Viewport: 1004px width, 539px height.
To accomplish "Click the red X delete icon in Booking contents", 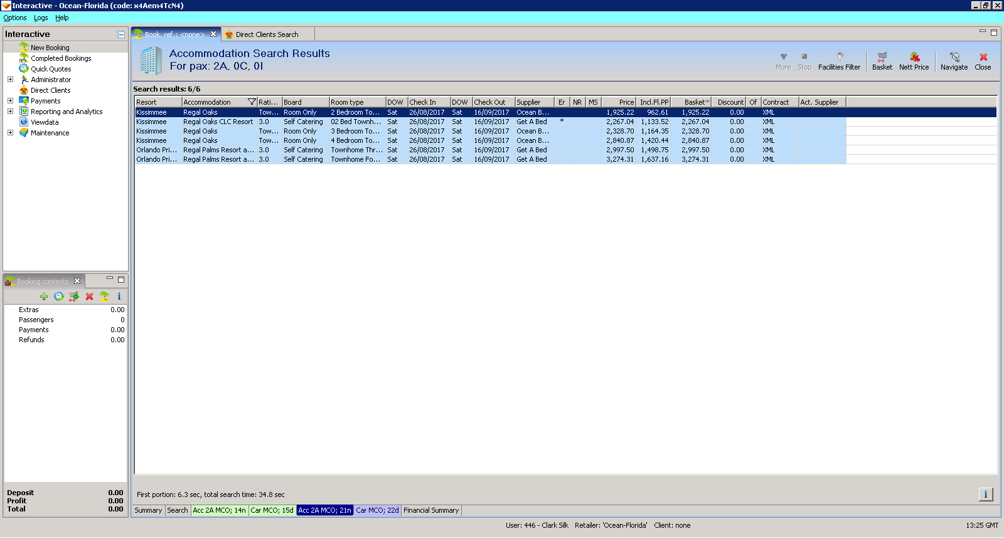I will tap(89, 296).
